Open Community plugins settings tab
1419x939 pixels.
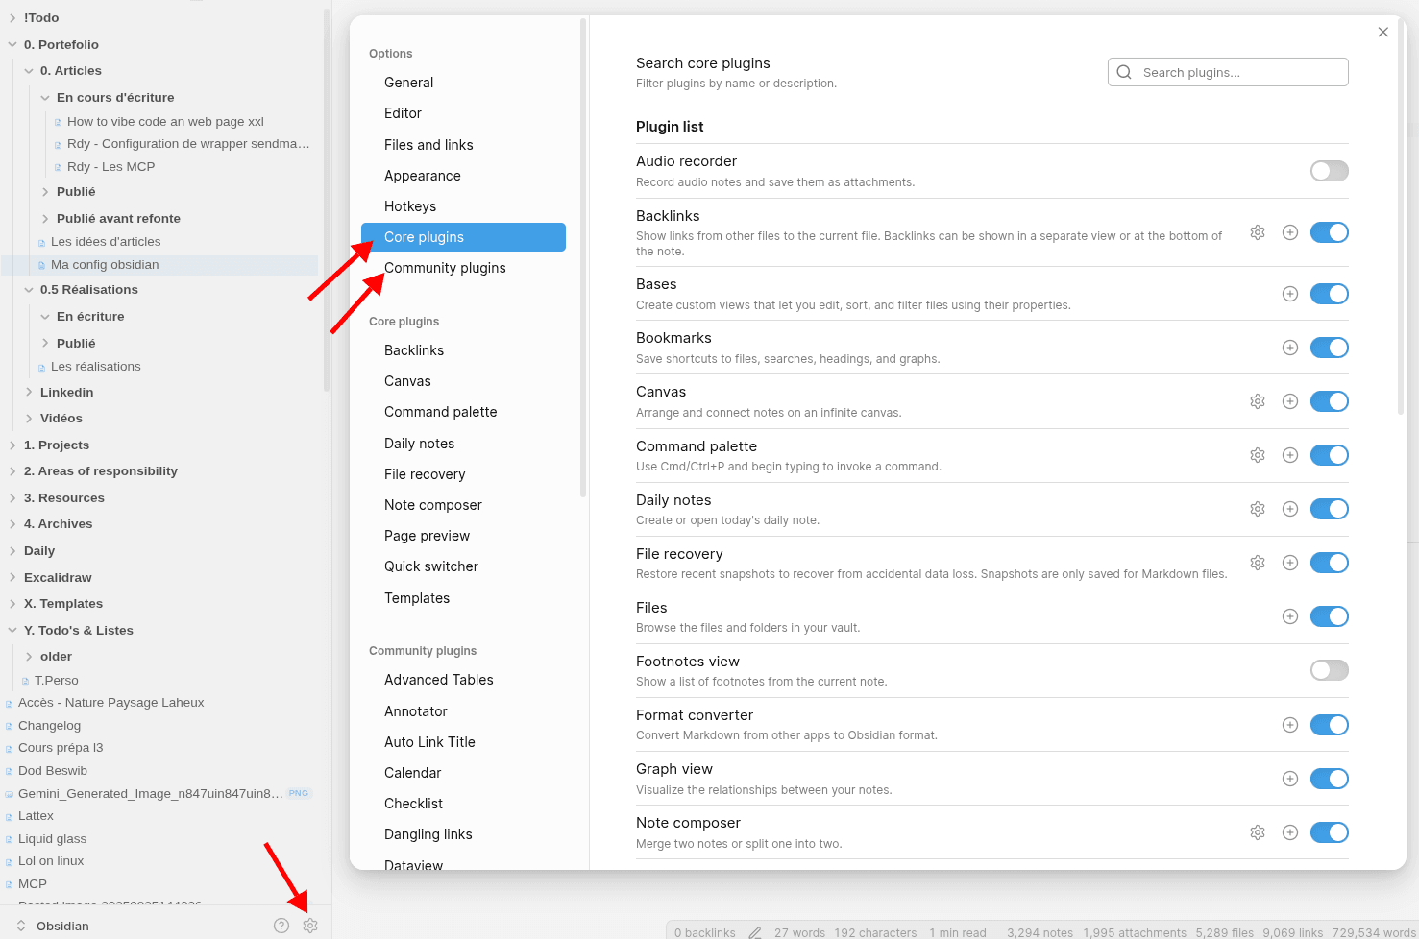tap(445, 268)
